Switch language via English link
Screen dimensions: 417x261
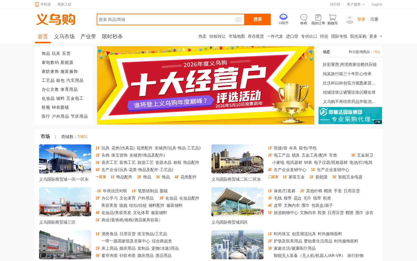point(377,4)
